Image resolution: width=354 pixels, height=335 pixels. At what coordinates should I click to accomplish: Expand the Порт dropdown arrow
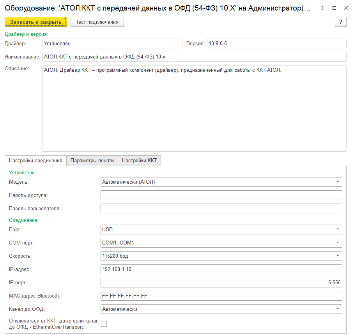tap(338, 229)
